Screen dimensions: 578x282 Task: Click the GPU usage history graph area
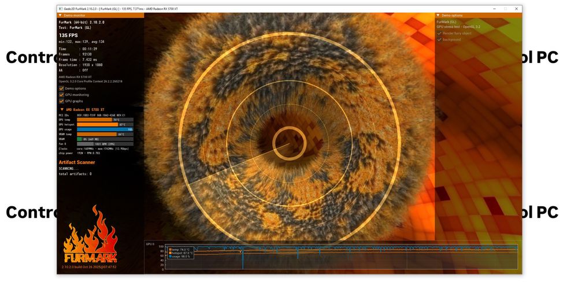pos(341,257)
